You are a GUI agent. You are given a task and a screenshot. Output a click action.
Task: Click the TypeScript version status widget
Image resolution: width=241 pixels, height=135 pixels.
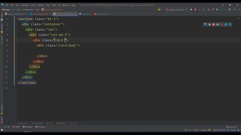[x=219, y=130]
